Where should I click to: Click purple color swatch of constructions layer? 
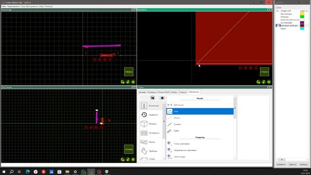(302, 23)
